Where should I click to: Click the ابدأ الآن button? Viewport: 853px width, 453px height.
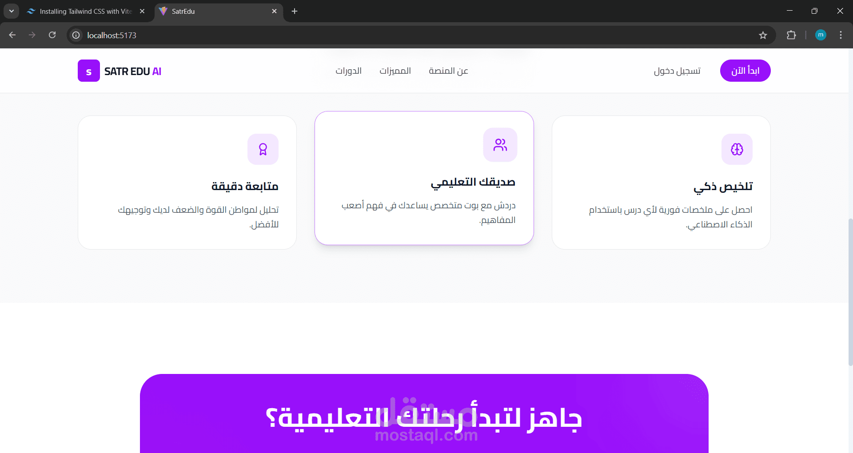pos(745,71)
